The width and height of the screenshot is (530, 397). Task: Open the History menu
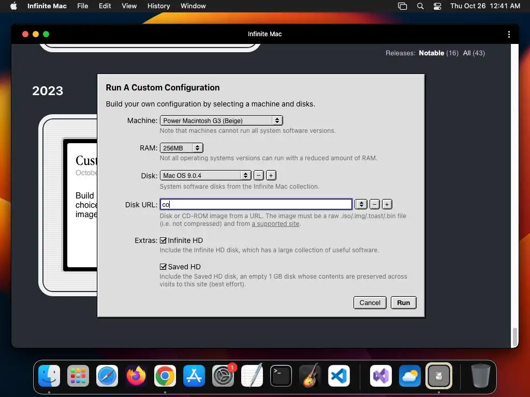[158, 6]
